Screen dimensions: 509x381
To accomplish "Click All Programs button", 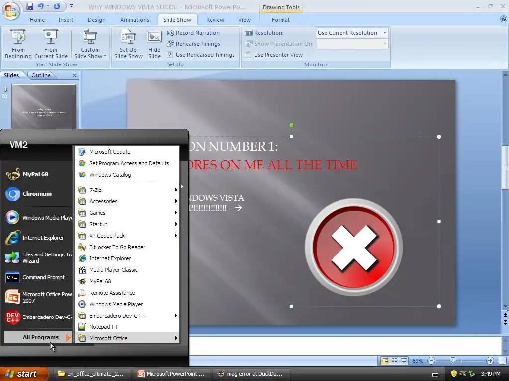I will [x=38, y=337].
